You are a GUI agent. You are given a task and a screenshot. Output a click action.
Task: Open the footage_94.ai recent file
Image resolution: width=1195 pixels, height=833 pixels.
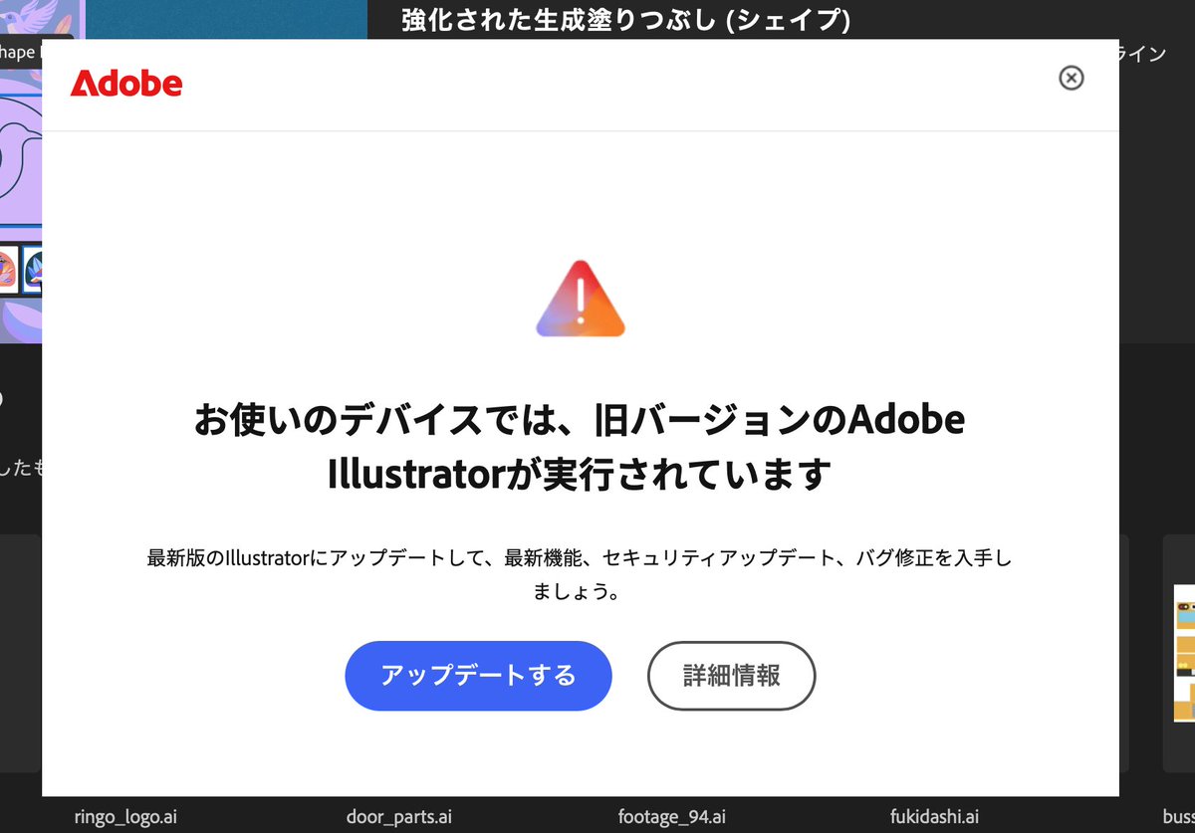click(671, 817)
